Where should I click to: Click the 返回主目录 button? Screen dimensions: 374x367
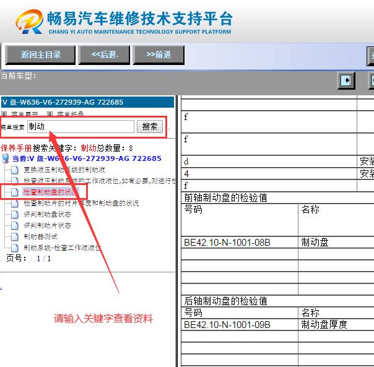click(40, 55)
